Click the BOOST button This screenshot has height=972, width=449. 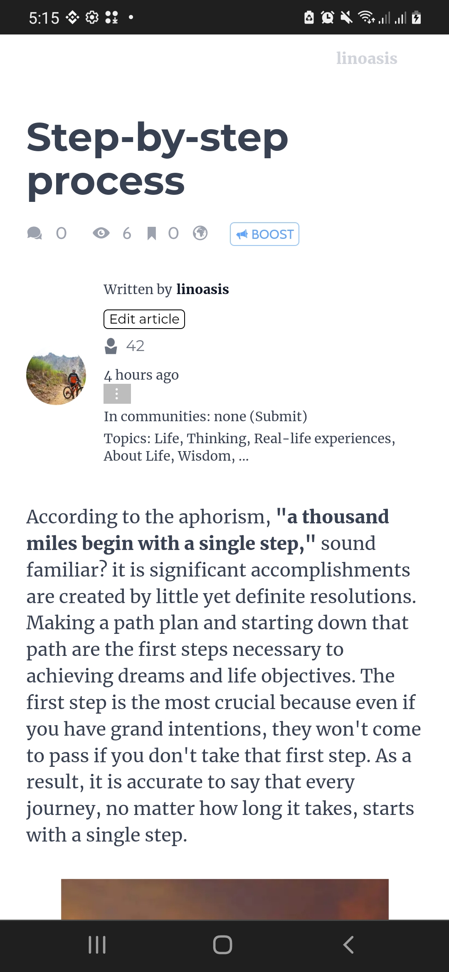click(x=264, y=234)
